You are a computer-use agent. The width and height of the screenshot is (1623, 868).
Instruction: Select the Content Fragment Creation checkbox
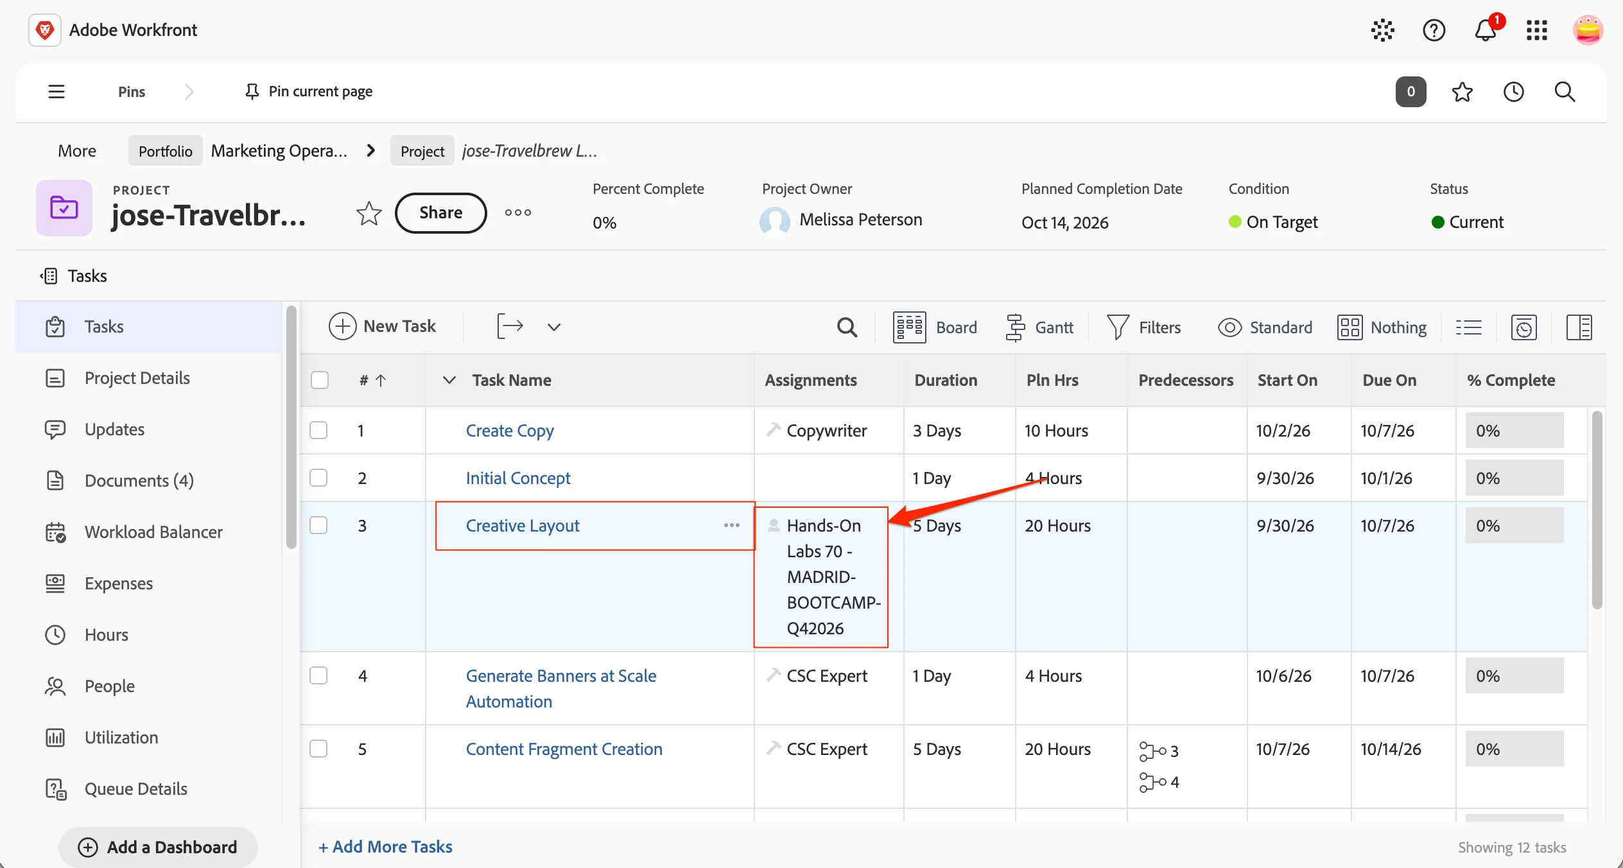point(318,749)
